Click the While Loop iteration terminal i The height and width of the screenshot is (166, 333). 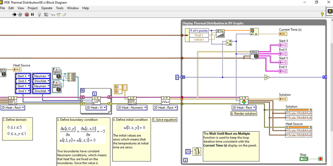point(185,160)
